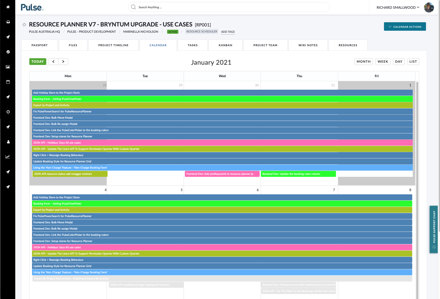Open the Pulse - Product Development breadcrumb
The image size is (440, 299).
pos(92,32)
